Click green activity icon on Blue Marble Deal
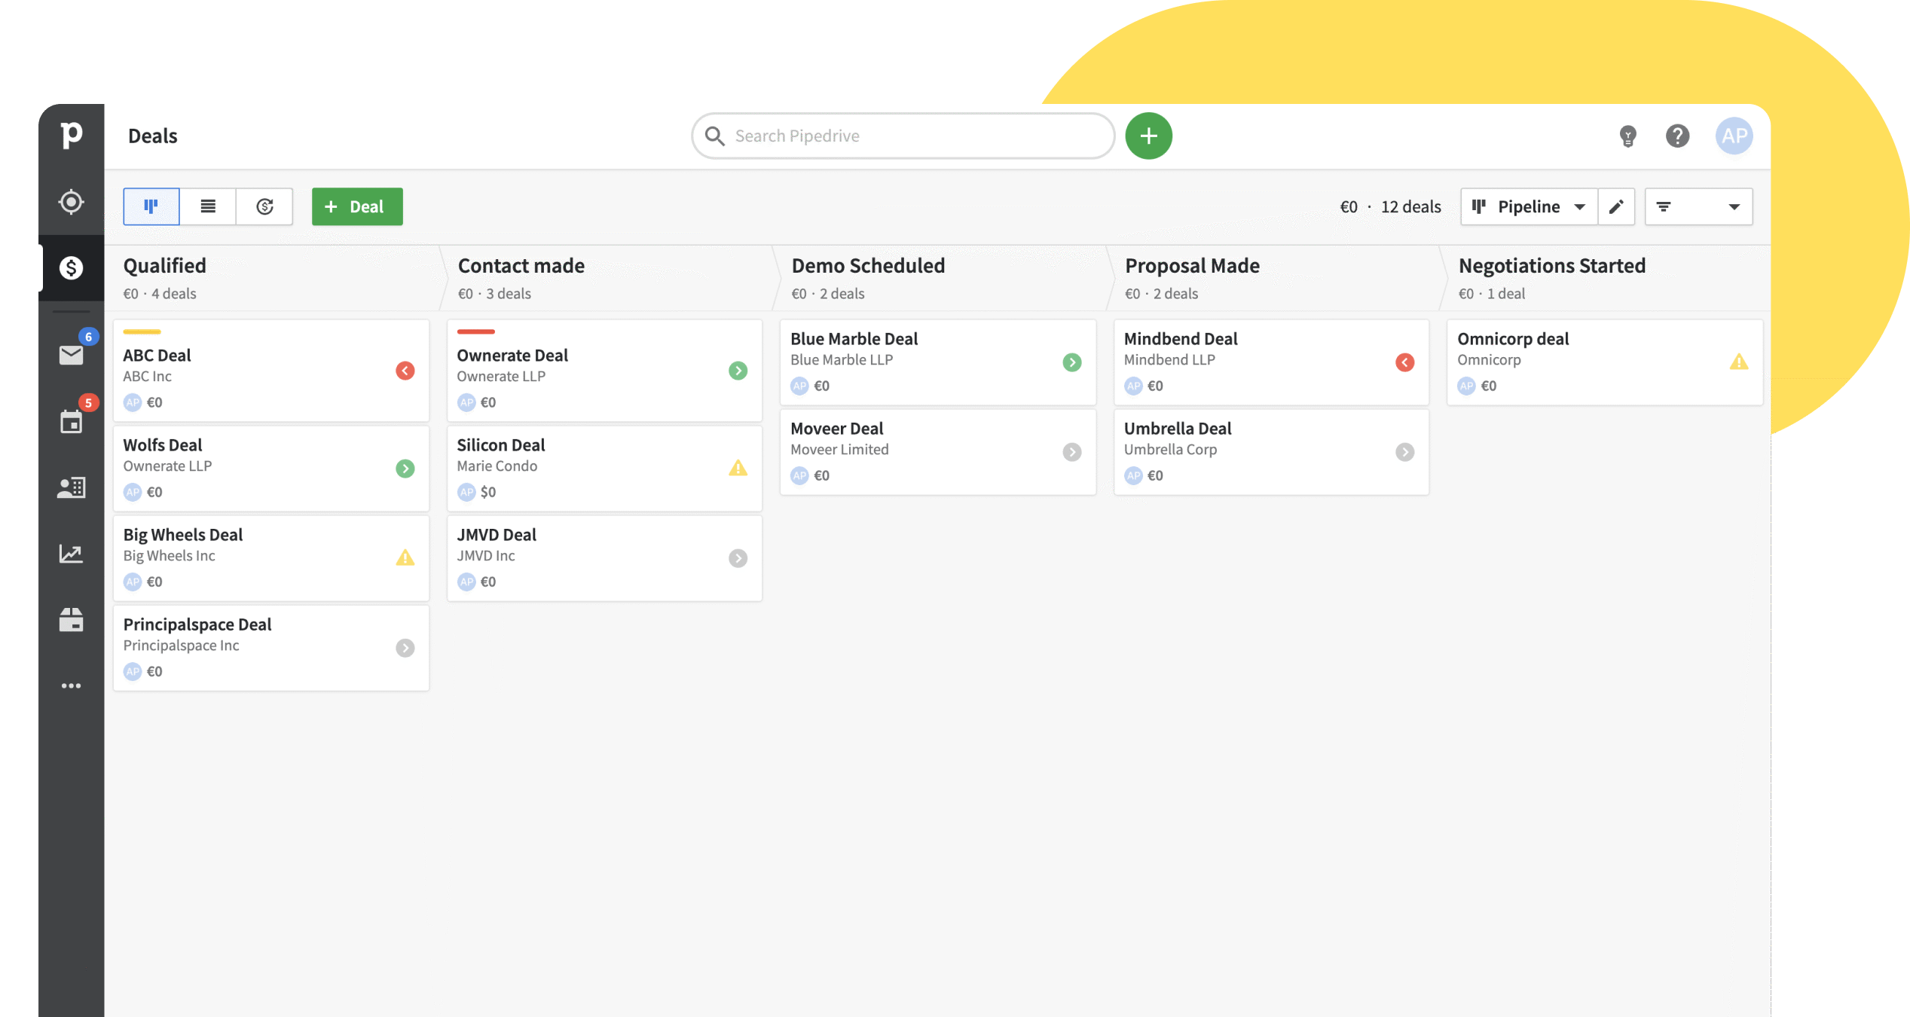 tap(1072, 362)
